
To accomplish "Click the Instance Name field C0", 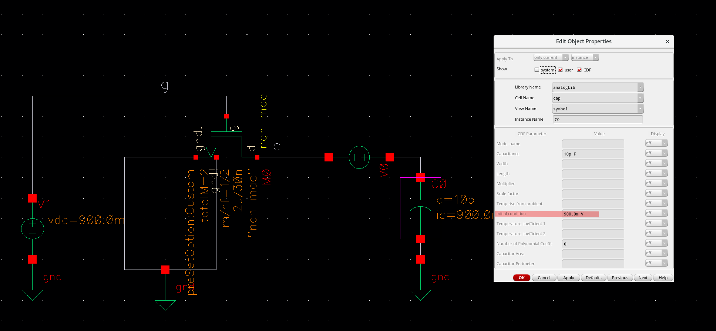I will pyautogui.click(x=598, y=119).
